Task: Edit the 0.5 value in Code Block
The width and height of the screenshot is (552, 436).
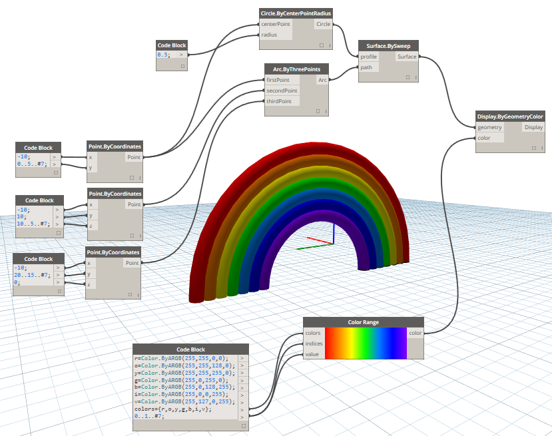Action: pos(164,55)
